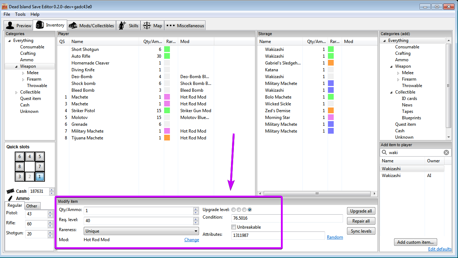Image resolution: width=458 pixels, height=258 pixels.
Task: Open the Help menu
Action: (x=35, y=14)
